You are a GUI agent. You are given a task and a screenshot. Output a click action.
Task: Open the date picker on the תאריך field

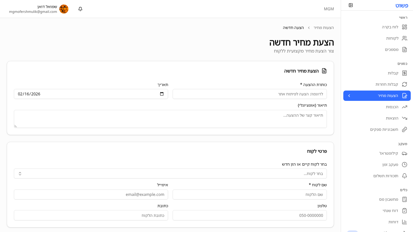pyautogui.click(x=162, y=94)
